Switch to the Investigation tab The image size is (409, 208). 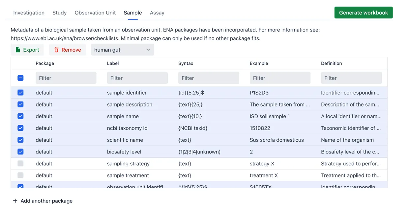pyautogui.click(x=29, y=13)
